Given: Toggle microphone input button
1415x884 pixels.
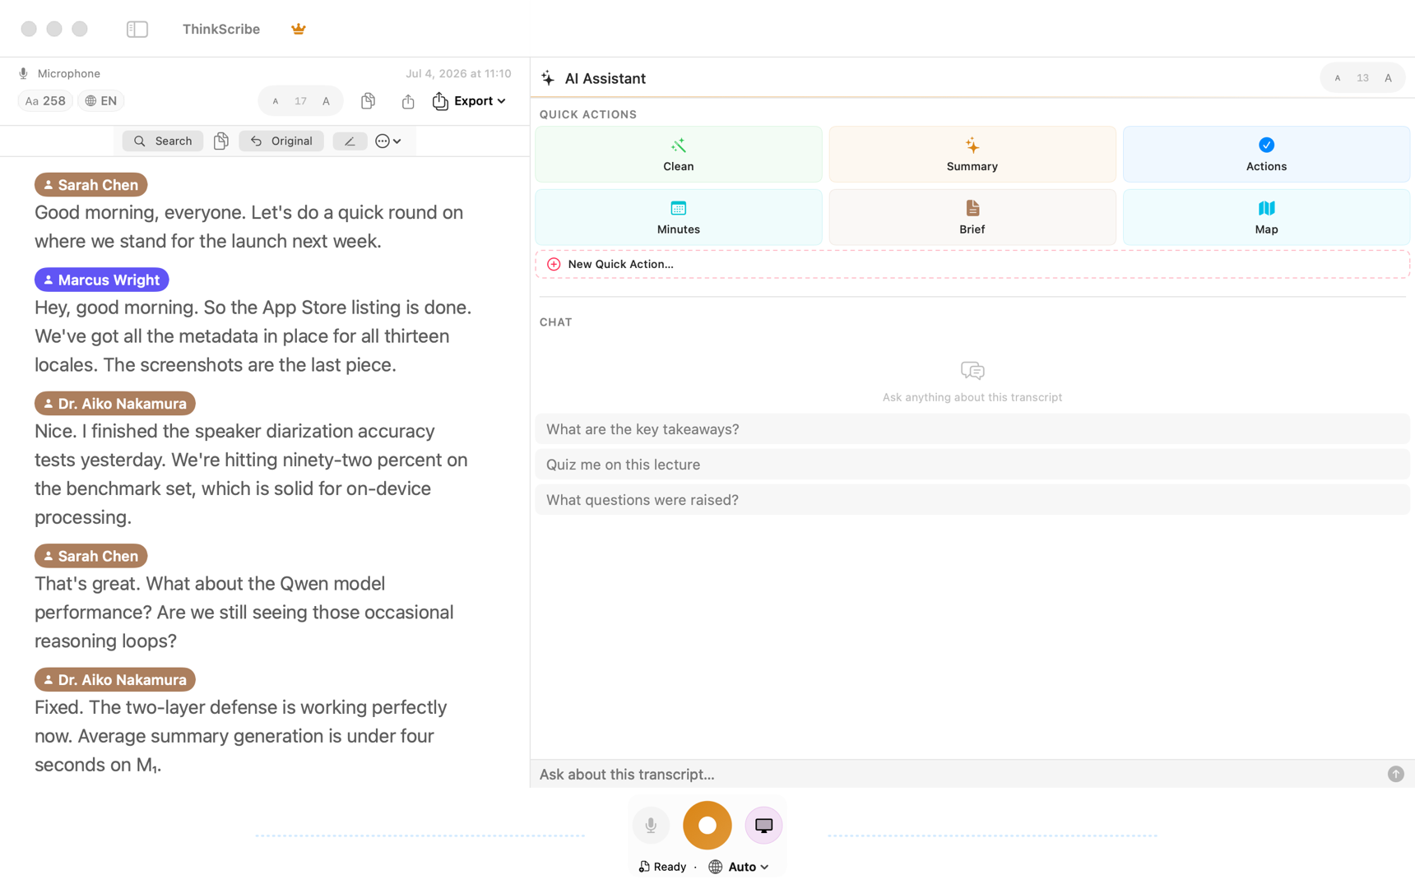Looking at the screenshot, I should click(x=651, y=826).
